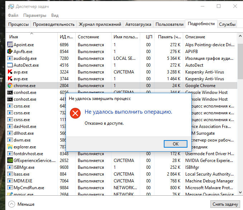Select the explorer.exe process name
This screenshot has width=243, height=210.
coord(25,147)
